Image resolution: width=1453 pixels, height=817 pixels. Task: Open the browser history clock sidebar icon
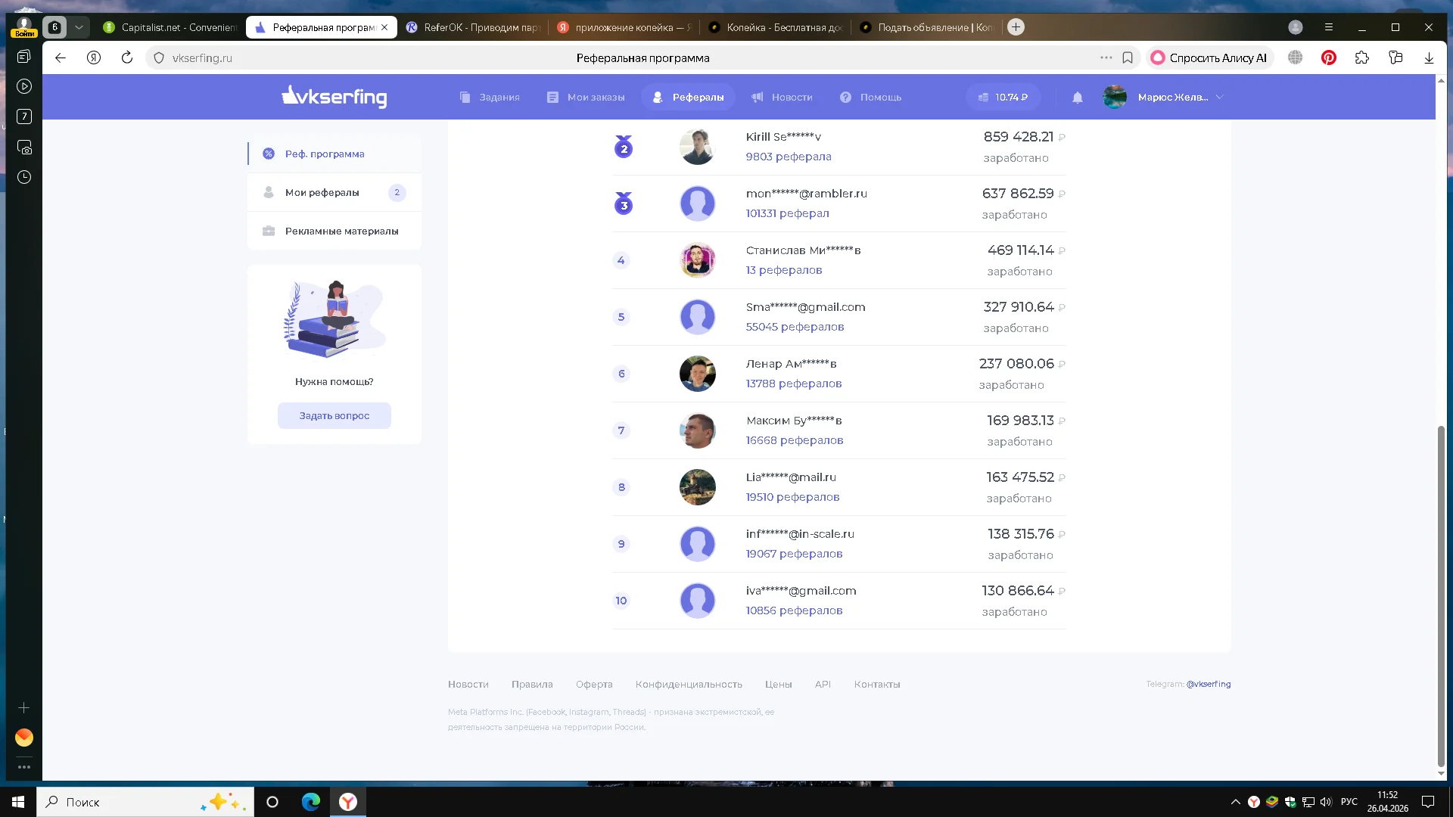pyautogui.click(x=24, y=177)
